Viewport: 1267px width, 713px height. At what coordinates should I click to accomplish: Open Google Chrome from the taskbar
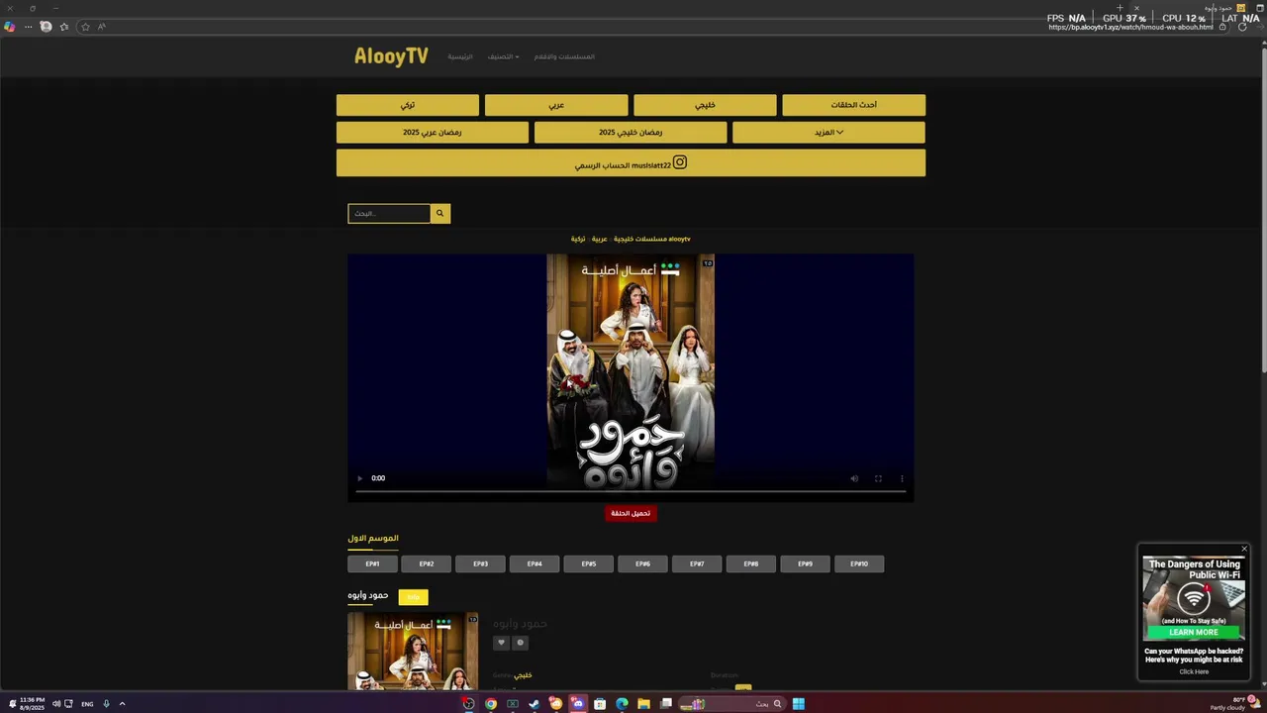491,704
